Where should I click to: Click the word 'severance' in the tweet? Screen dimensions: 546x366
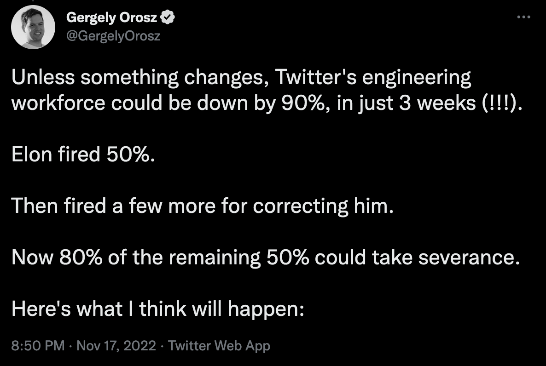466,257
